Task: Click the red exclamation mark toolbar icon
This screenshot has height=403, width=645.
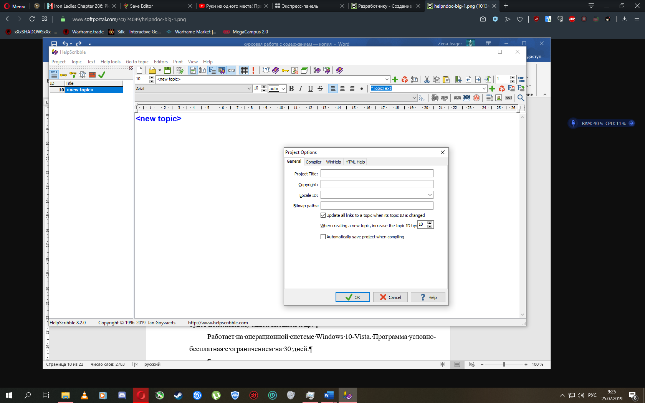Action: (x=253, y=70)
